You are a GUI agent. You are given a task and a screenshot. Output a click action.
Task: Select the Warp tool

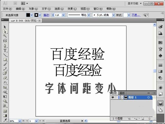[x=5, y=92]
